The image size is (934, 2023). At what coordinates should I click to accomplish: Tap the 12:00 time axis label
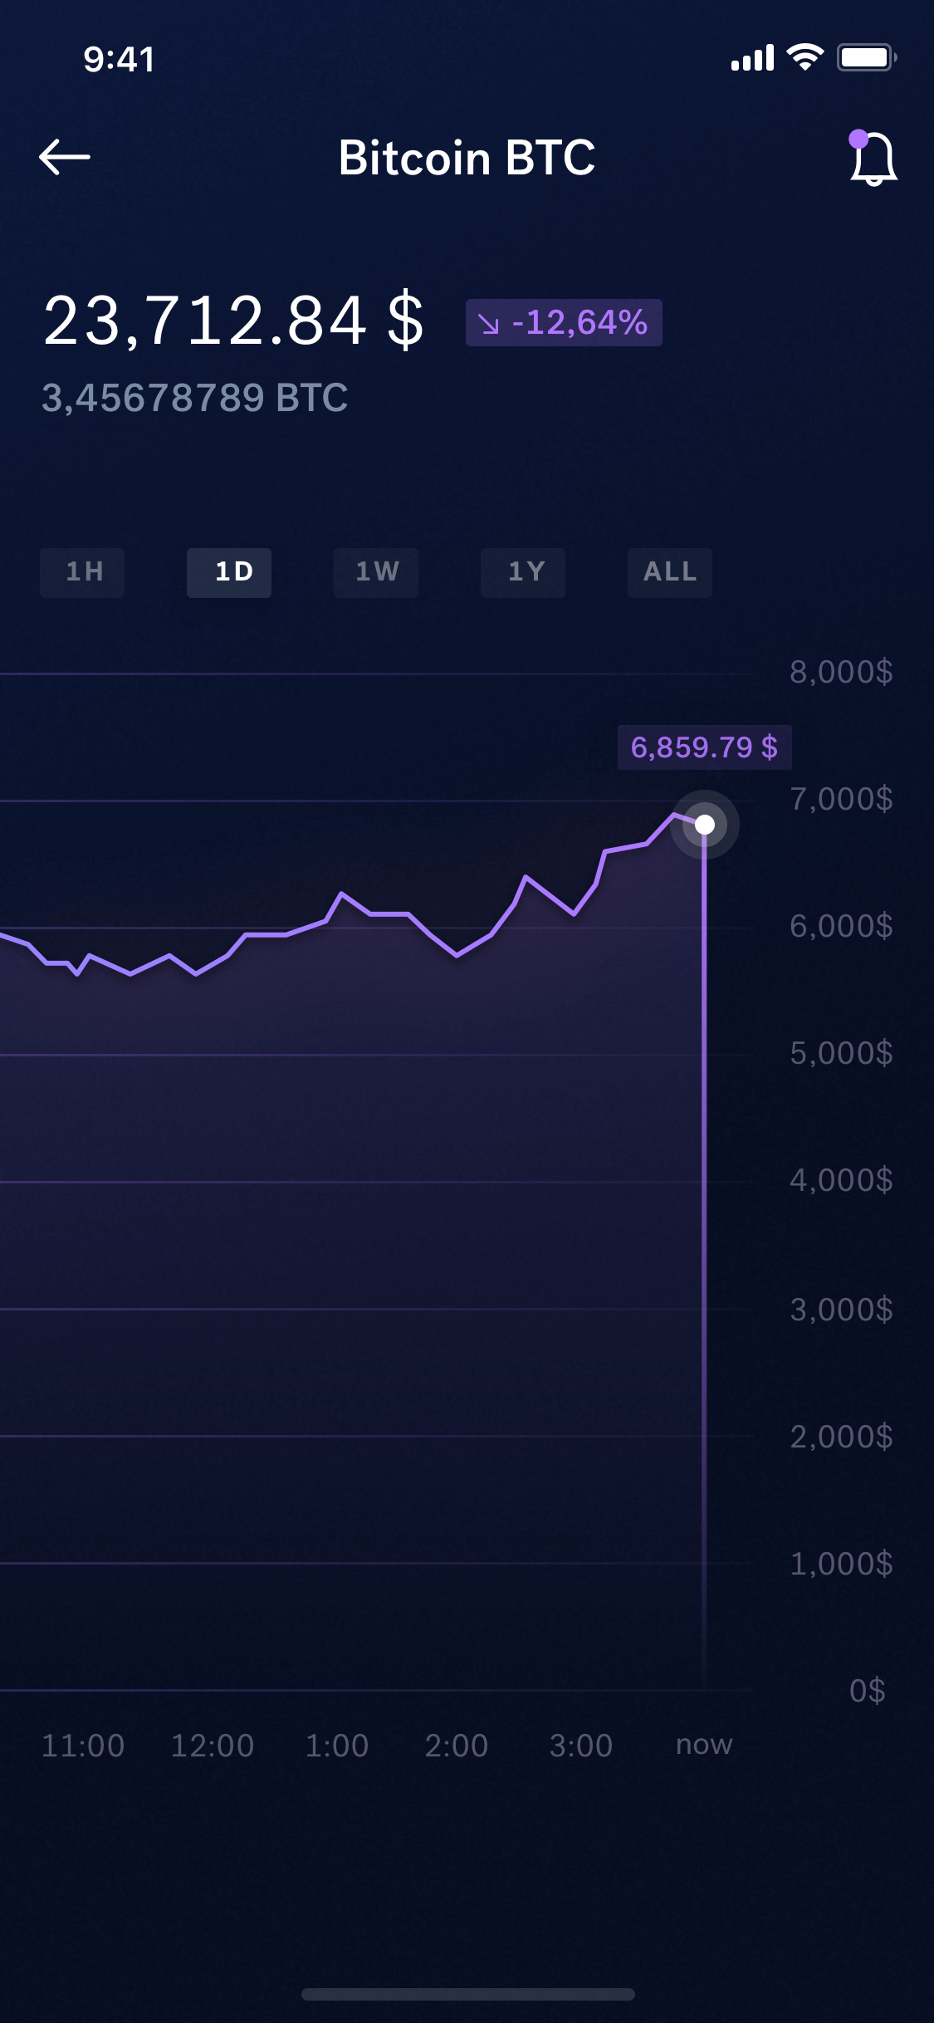pyautogui.click(x=213, y=1746)
